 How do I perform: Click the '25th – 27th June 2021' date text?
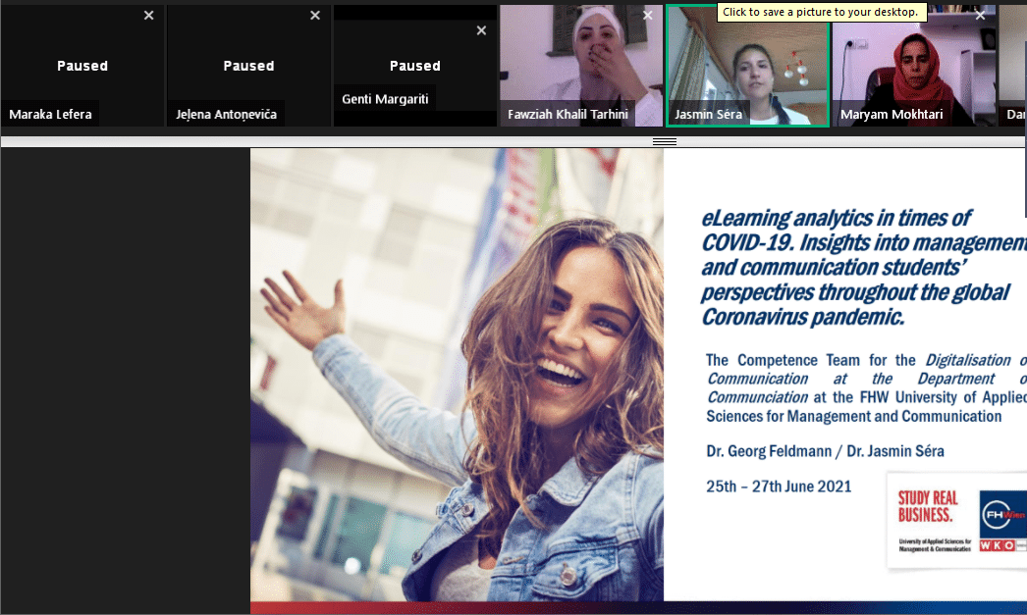pos(779,486)
